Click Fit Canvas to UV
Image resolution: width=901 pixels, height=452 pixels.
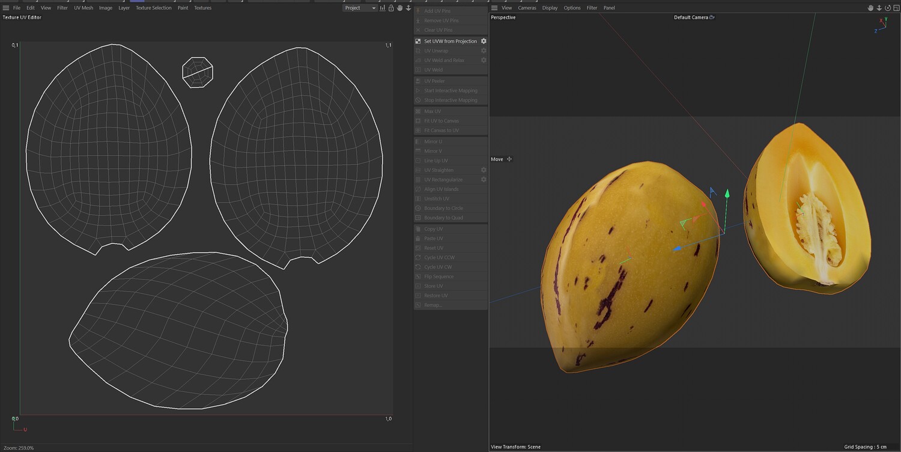(x=450, y=130)
